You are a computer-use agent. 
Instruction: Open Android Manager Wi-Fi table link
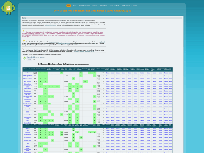pyautogui.click(x=27, y=76)
